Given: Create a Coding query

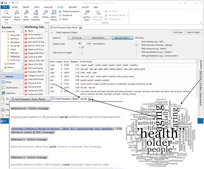Looking at the screenshot, I should (45, 14).
